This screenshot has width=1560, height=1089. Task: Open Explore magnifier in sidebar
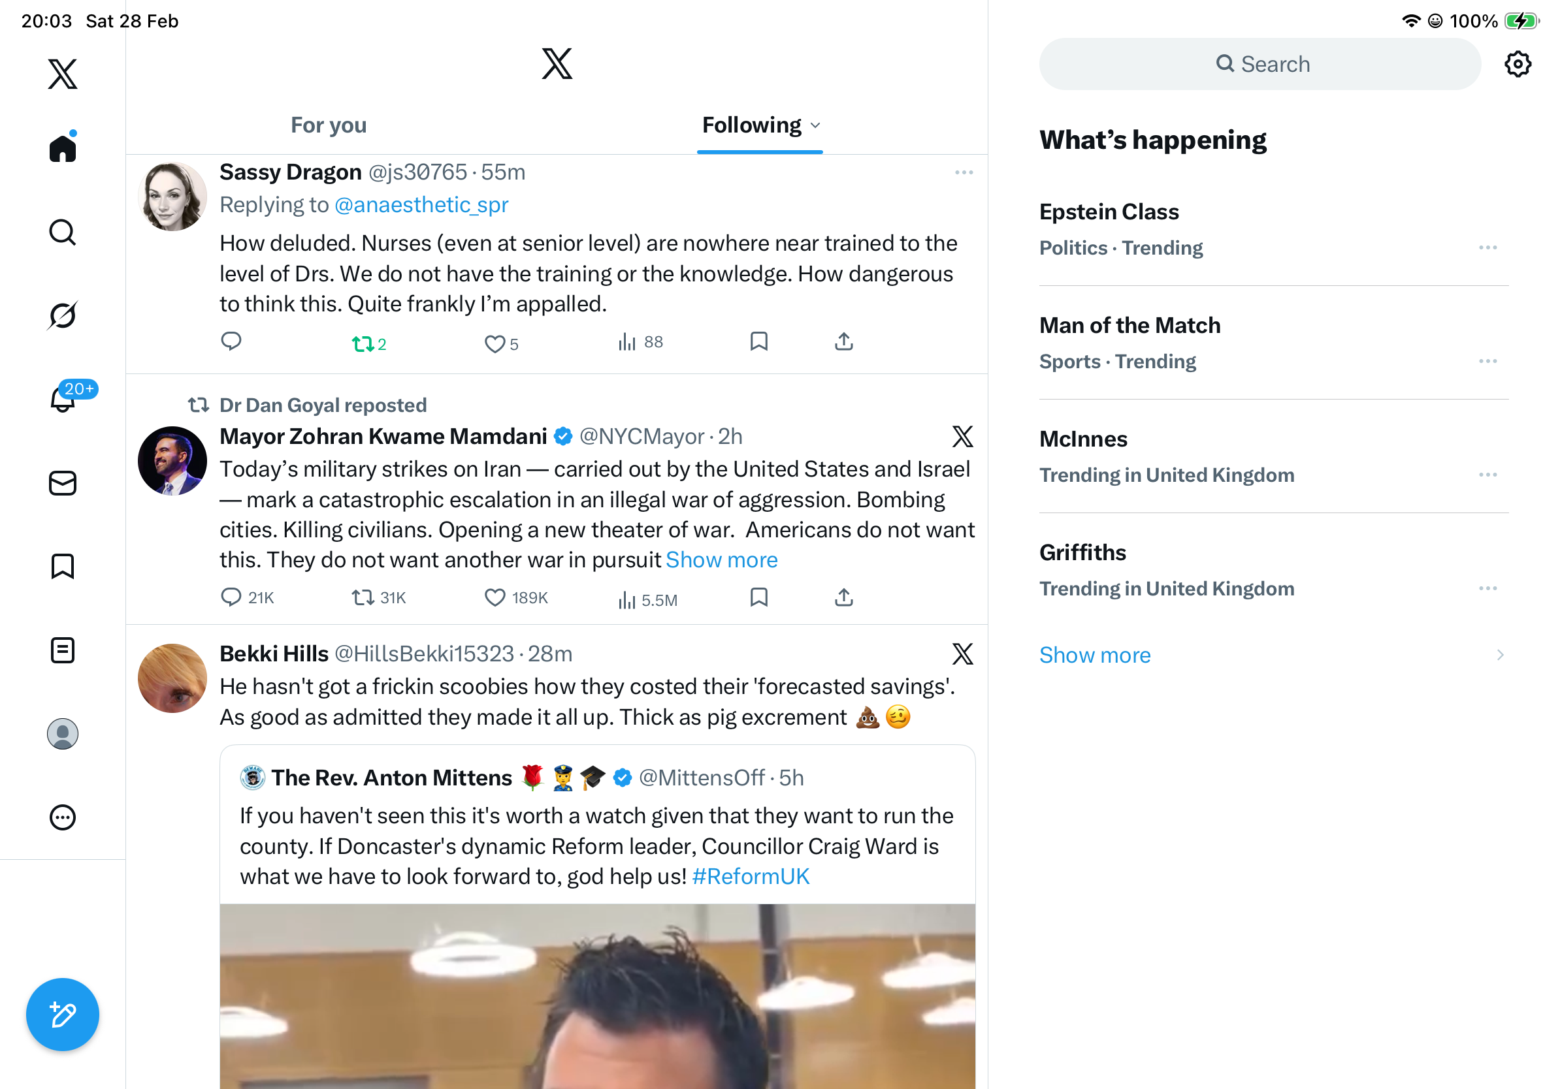[63, 232]
